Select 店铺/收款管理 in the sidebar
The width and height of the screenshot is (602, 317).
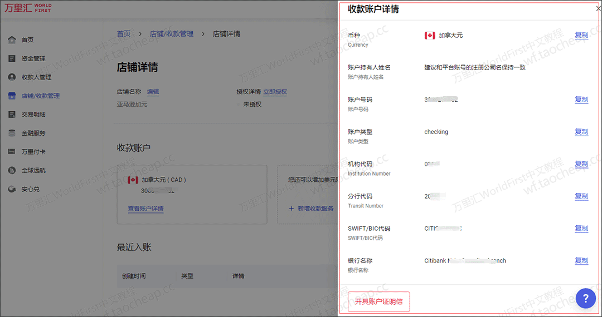point(41,96)
